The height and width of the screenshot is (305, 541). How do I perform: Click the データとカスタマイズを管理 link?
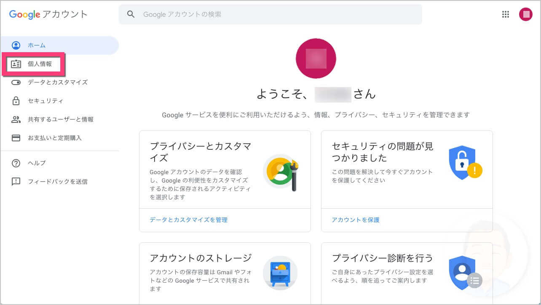click(x=188, y=220)
